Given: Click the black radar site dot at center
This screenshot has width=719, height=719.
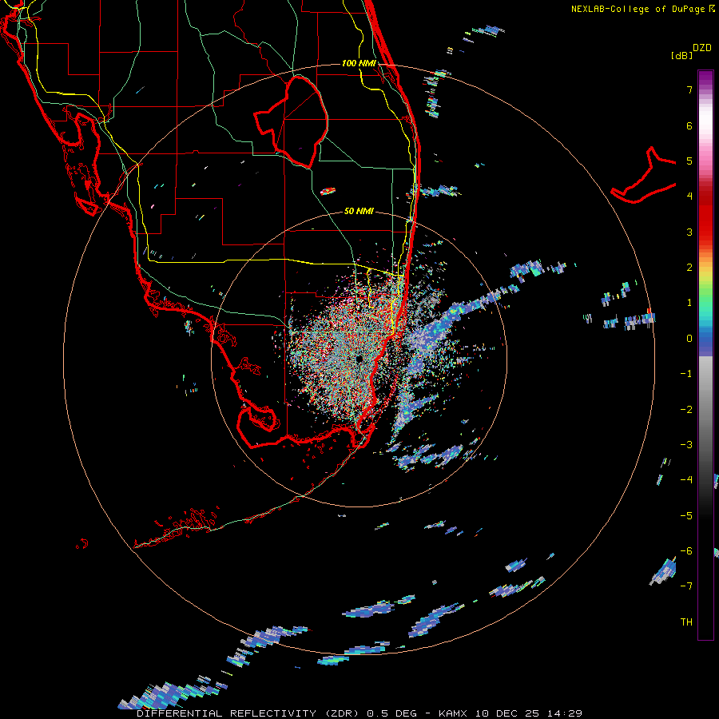Looking at the screenshot, I should [x=359, y=359].
